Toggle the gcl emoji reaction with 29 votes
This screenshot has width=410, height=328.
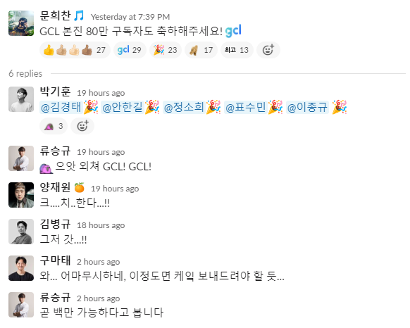click(x=130, y=50)
